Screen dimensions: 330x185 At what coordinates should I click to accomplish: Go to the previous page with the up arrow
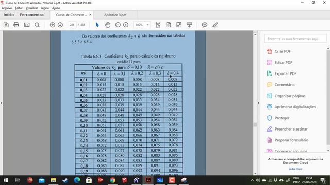pos(53,25)
